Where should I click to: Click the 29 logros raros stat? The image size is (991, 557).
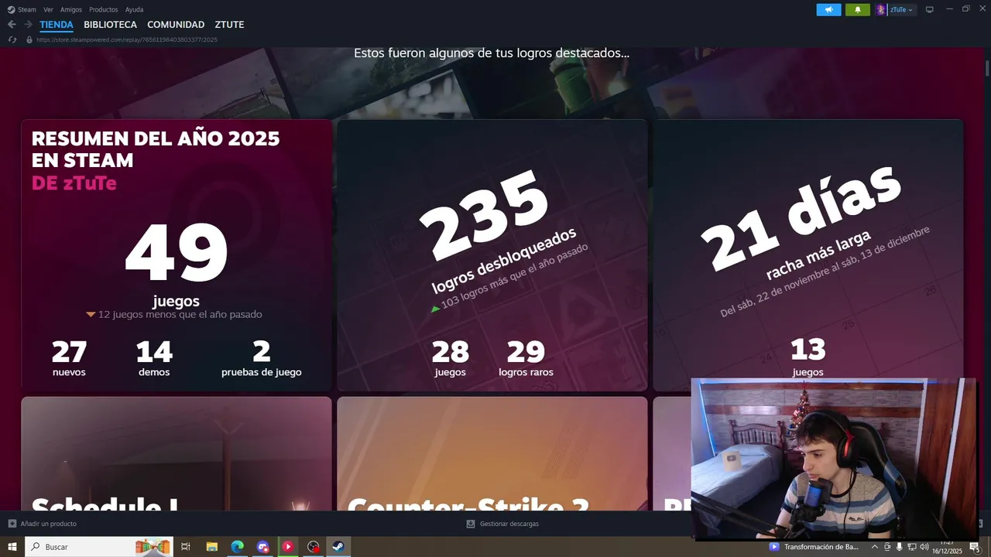pos(526,359)
